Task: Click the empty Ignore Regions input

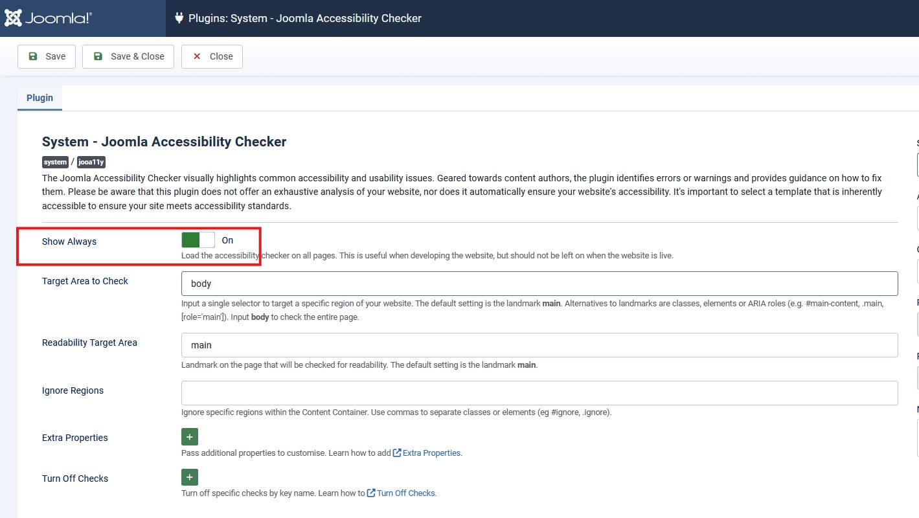Action: coord(539,393)
